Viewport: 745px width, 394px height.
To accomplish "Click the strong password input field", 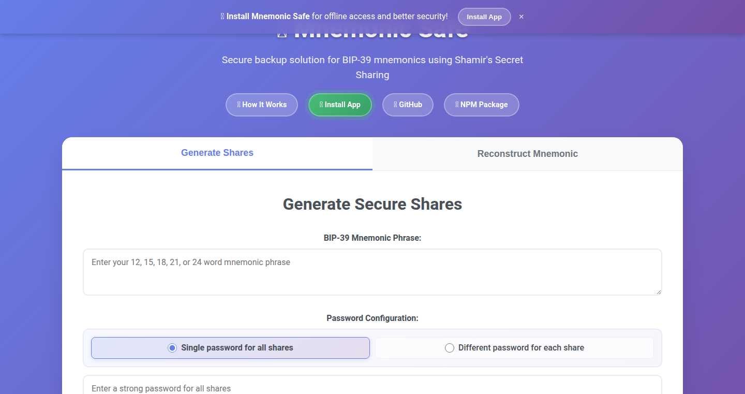I will (373, 385).
